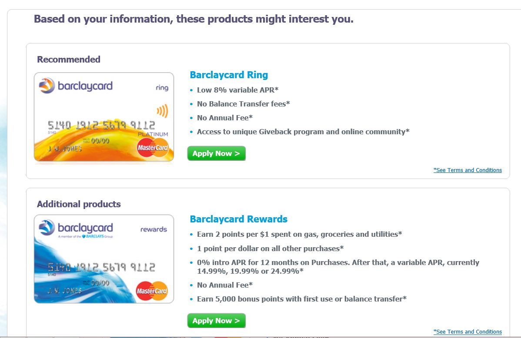This screenshot has height=338, width=521.
Task: Select the card number on the Rewards card
Action: pos(101,267)
